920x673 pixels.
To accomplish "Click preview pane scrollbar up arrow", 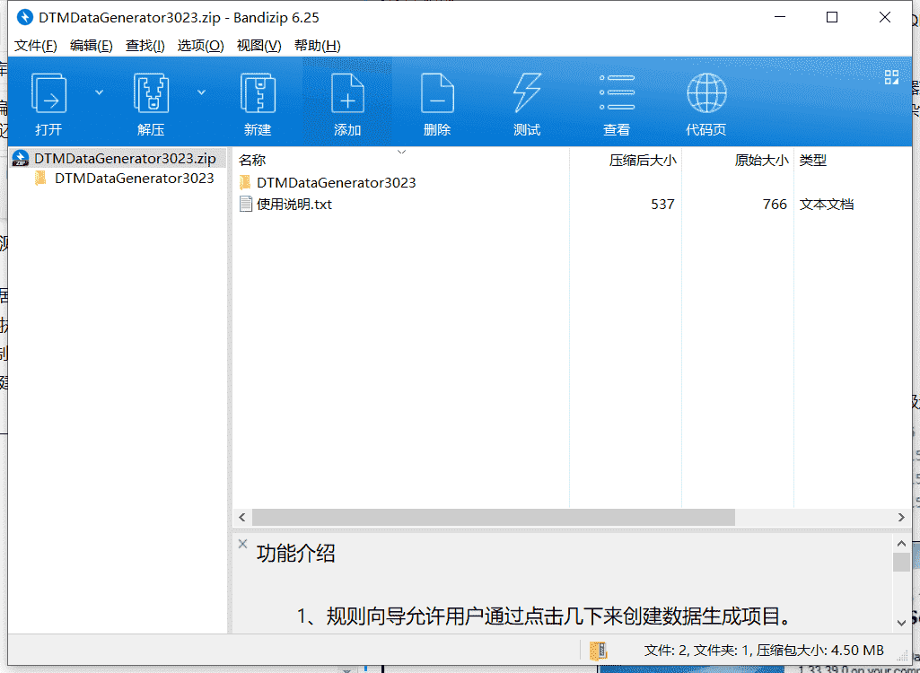I will pyautogui.click(x=902, y=544).
